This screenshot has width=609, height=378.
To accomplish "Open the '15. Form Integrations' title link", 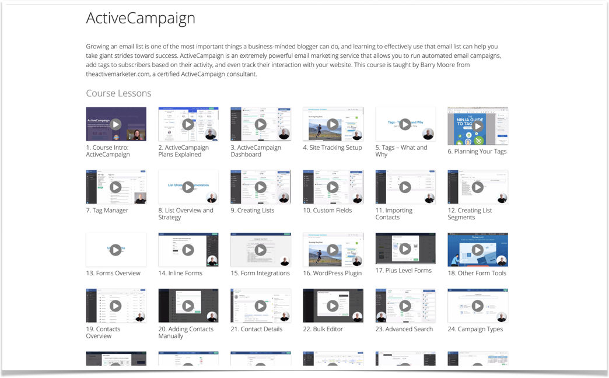I will 260,273.
